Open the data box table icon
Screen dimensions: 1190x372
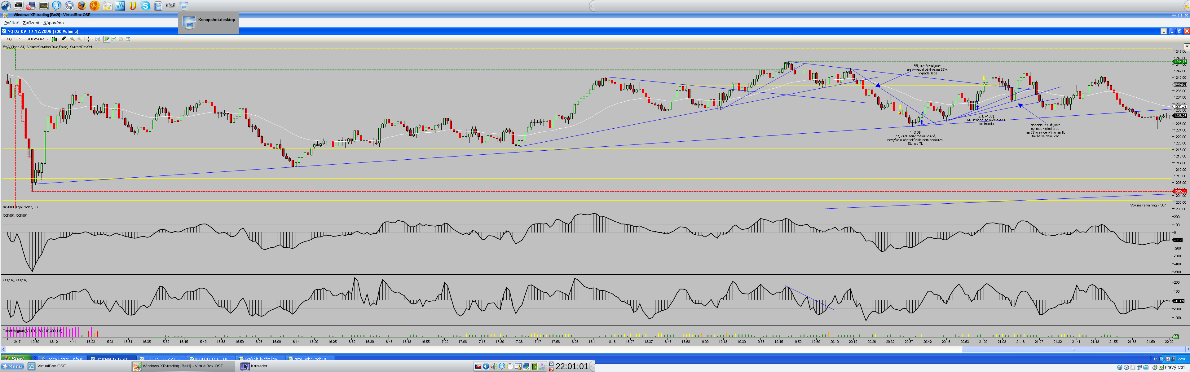(x=128, y=39)
